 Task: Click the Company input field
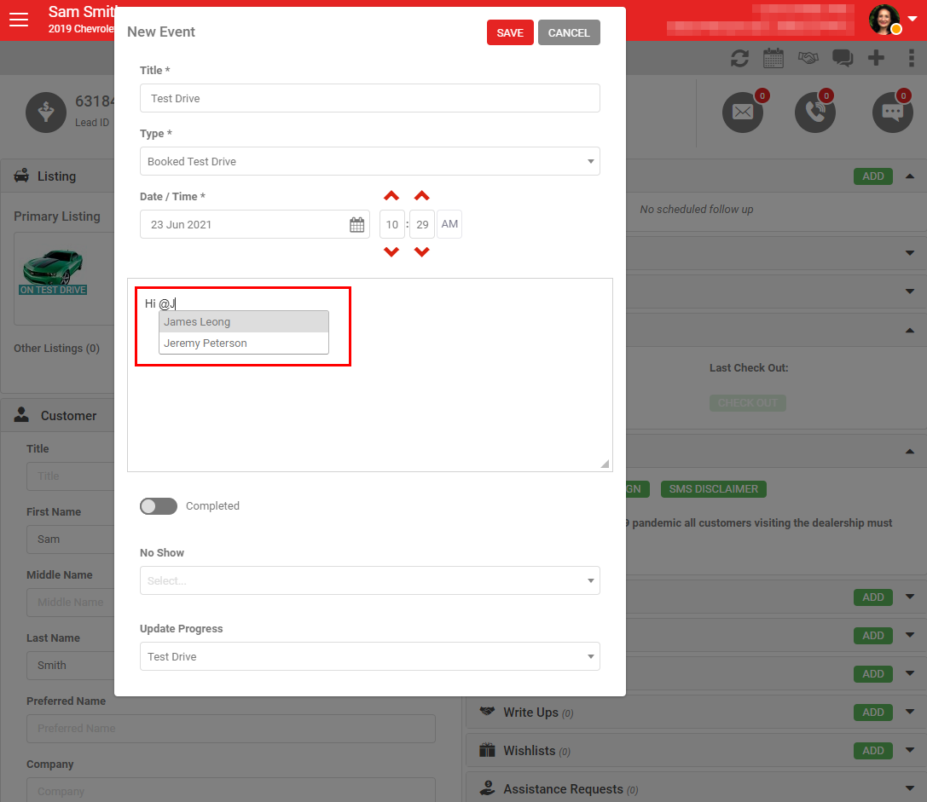pyautogui.click(x=231, y=790)
